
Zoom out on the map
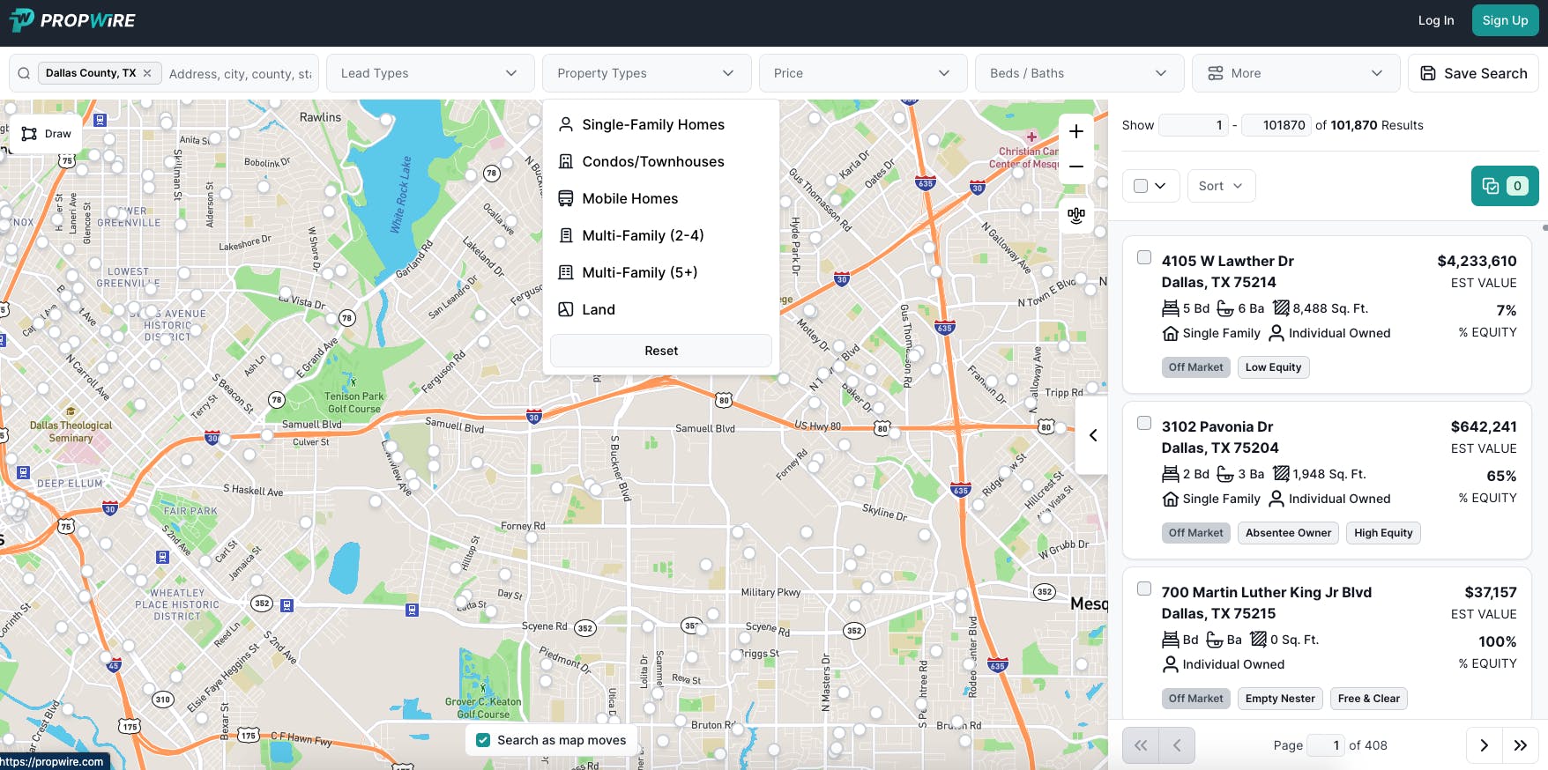click(1075, 167)
